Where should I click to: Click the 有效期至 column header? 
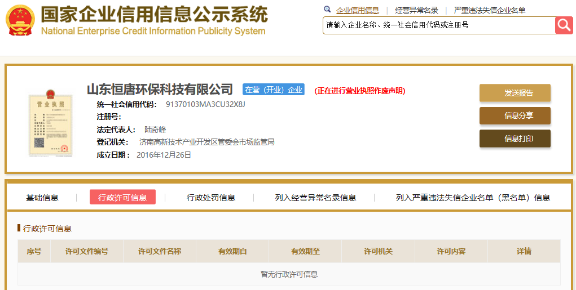305,251
